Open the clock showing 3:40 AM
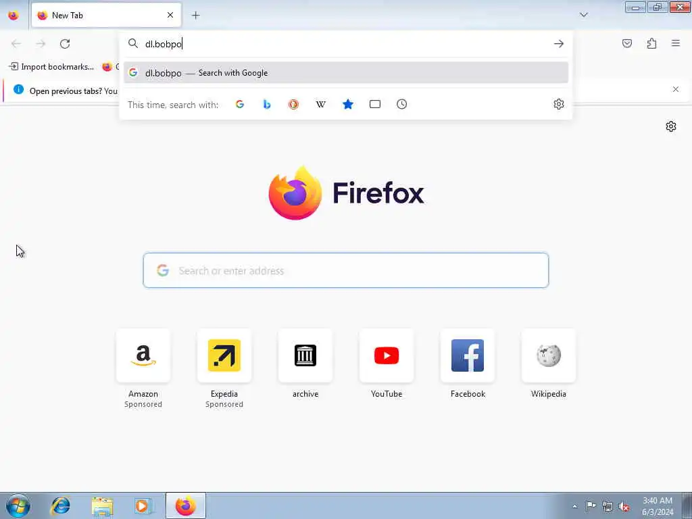 pos(658,506)
